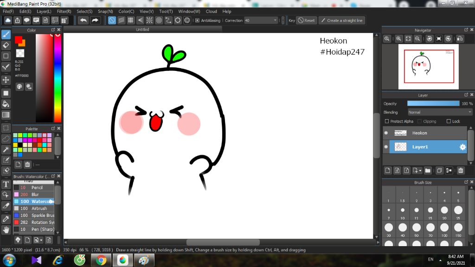Open the Snap menu
The height and width of the screenshot is (267, 475).
coord(105,12)
